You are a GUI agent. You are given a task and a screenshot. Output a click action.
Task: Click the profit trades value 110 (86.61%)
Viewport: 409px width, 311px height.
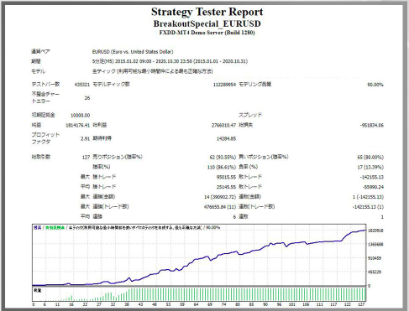pos(222,167)
